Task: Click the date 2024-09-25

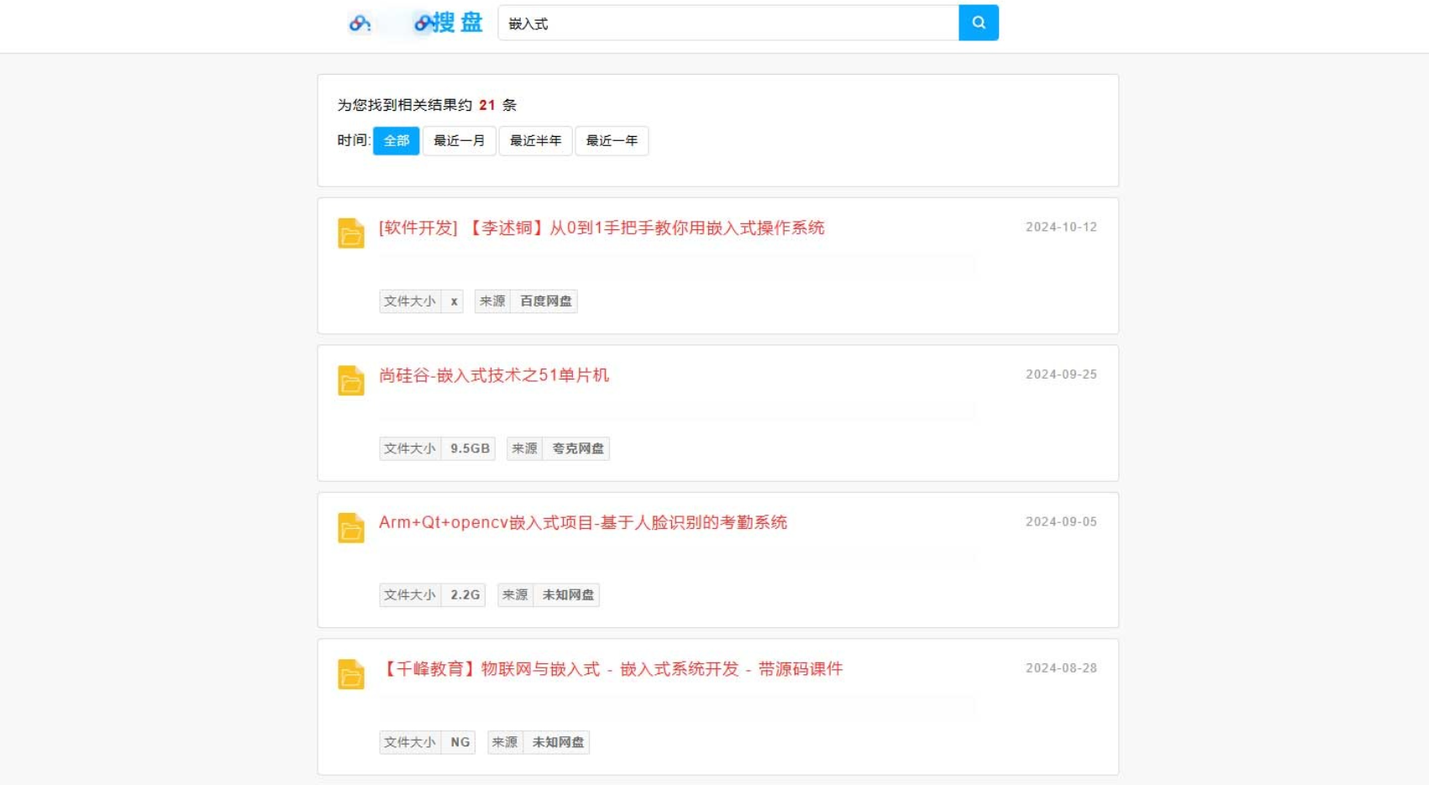Action: pyautogui.click(x=1061, y=374)
